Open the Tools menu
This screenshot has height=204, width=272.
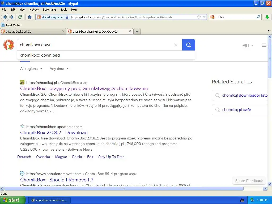(64, 10)
